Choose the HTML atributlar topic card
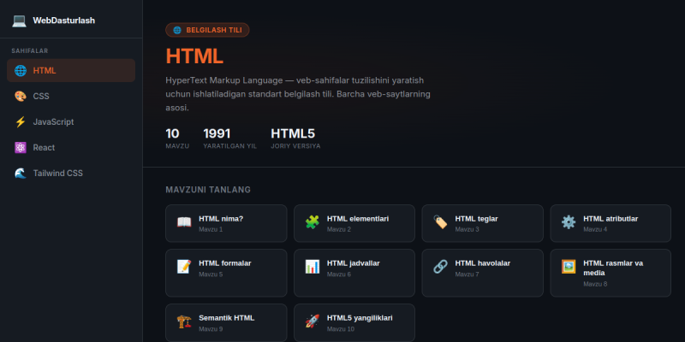This screenshot has width=685, height=342. pyautogui.click(x=611, y=223)
